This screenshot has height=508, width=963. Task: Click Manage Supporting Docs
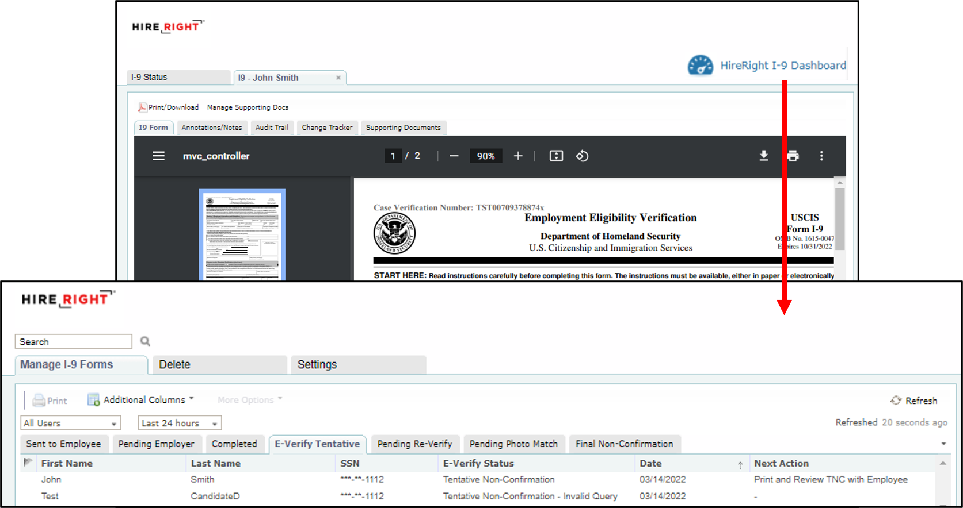pos(248,107)
